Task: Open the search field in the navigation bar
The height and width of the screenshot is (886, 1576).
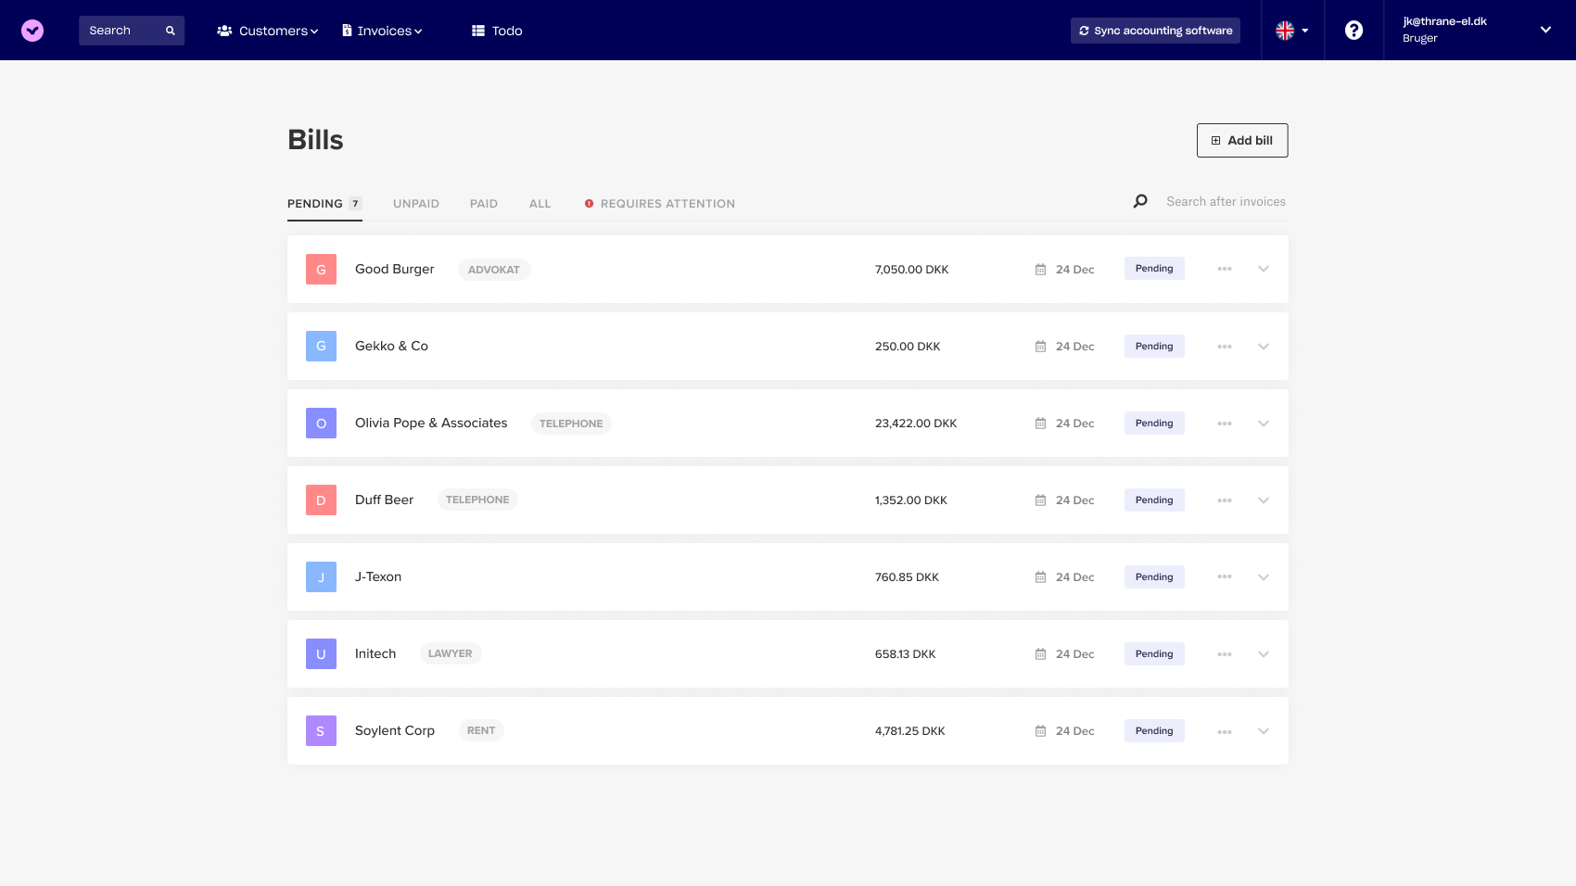Action: click(x=132, y=30)
